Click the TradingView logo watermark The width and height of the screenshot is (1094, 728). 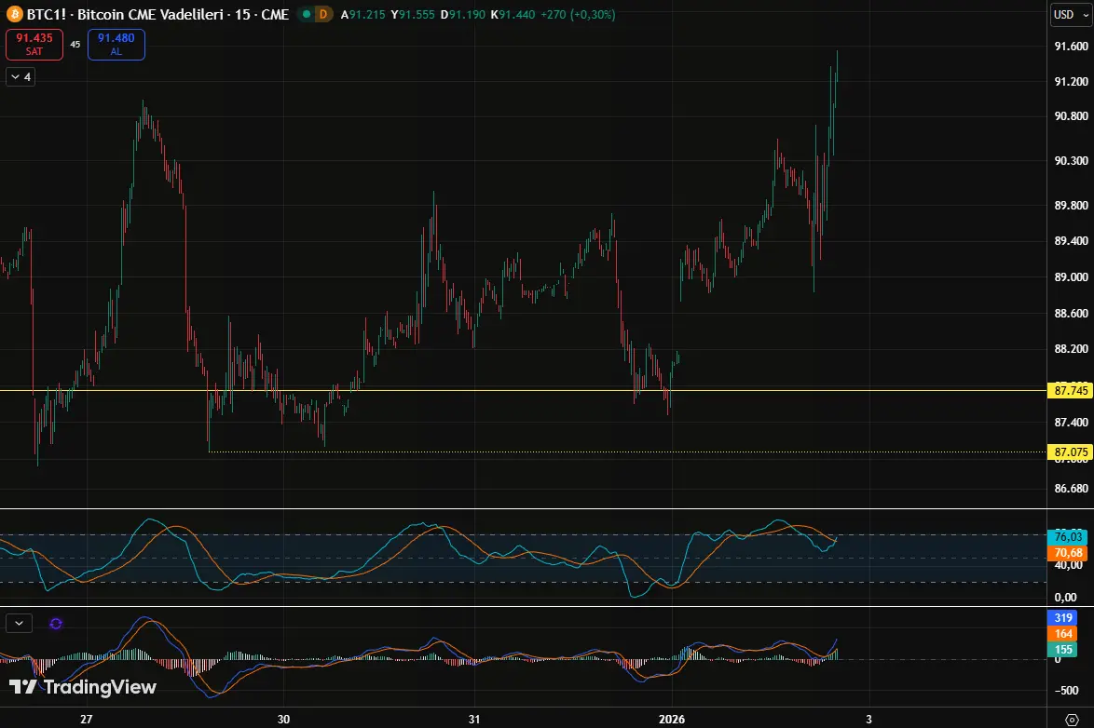83,688
